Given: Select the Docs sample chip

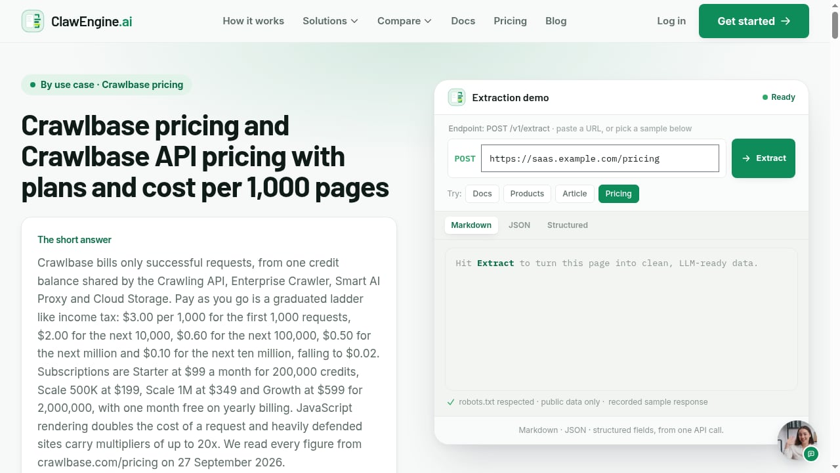Looking at the screenshot, I should pos(482,194).
